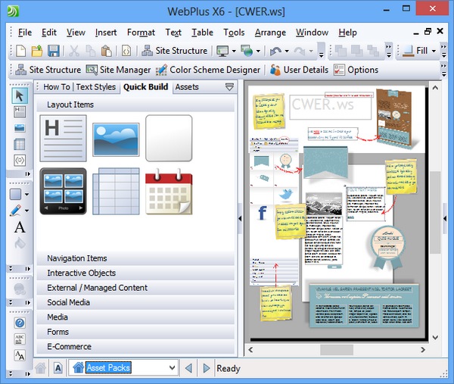Insert the blank panel layout item

169,139
